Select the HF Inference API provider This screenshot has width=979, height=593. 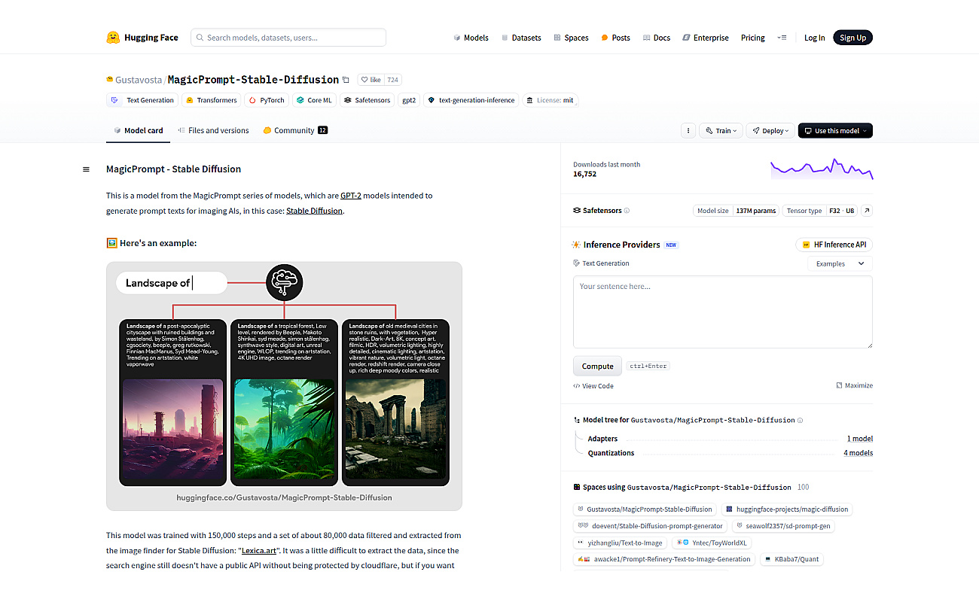tap(834, 245)
